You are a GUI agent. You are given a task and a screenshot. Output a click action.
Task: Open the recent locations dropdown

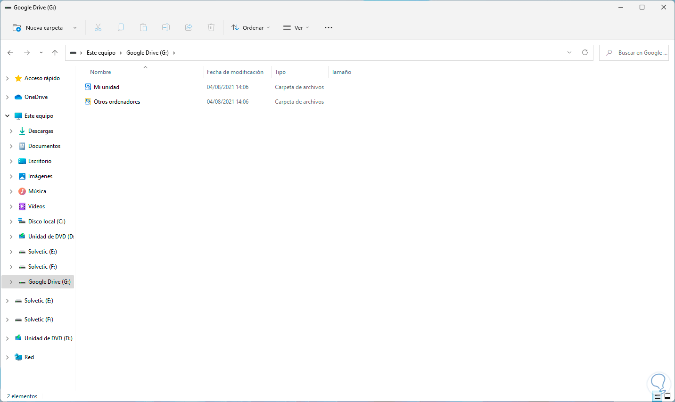(x=41, y=53)
